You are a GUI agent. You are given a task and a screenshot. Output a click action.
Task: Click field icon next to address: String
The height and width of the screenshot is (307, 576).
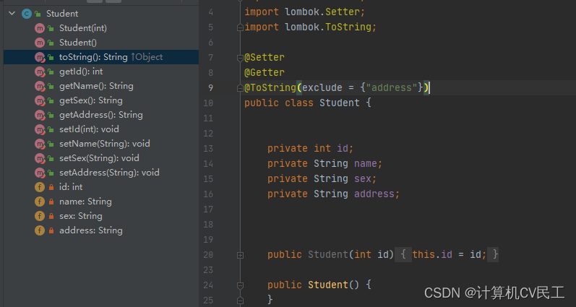click(x=40, y=230)
